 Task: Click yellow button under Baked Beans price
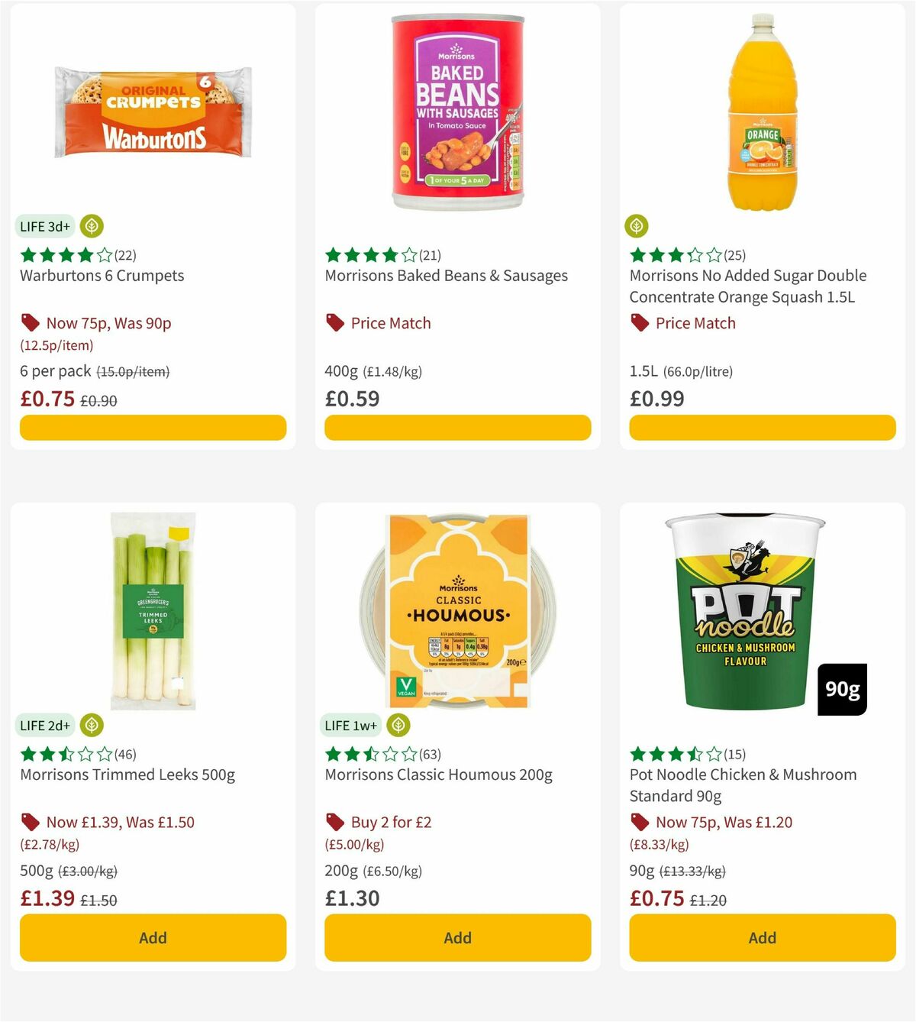coord(456,427)
